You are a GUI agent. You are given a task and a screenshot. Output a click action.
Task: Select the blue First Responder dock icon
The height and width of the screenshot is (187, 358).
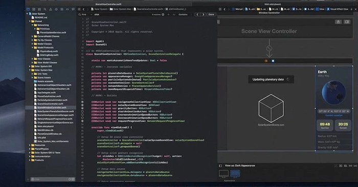click(x=273, y=61)
